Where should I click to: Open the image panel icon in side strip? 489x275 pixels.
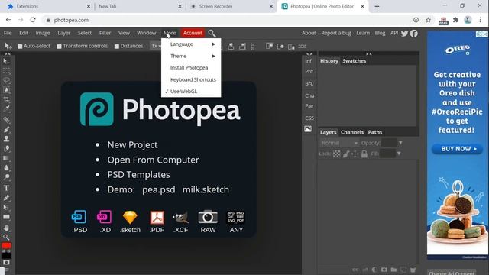pos(308,129)
